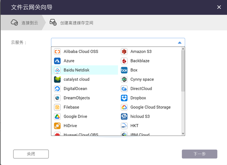Choose Cynny space option
Viewport: 227px width, 165px height.
coord(150,79)
